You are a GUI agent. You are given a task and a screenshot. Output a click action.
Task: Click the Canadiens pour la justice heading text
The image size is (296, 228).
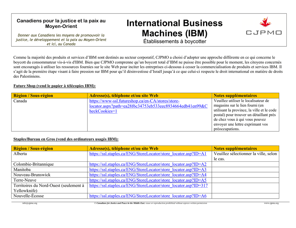coord(61,24)
